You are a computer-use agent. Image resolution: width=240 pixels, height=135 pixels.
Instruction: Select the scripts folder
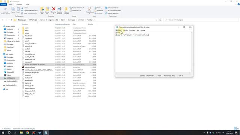tap(27, 33)
